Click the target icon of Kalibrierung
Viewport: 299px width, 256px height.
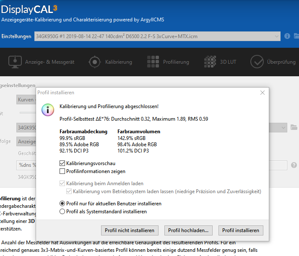pos(95,62)
